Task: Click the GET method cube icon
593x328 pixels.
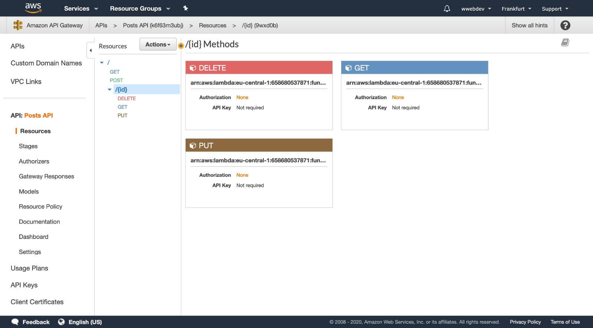Action: coord(348,68)
